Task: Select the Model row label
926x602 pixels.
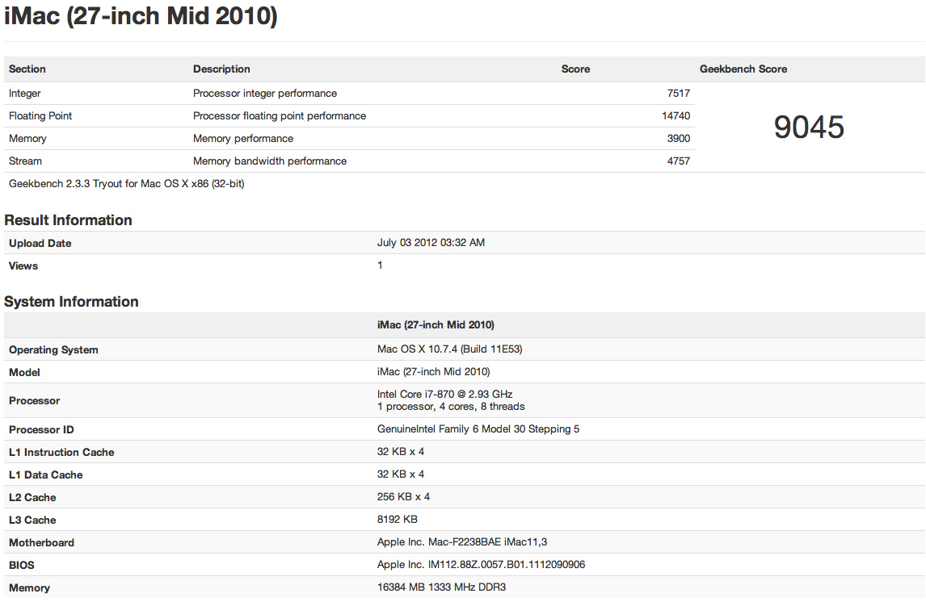Action: pos(24,372)
